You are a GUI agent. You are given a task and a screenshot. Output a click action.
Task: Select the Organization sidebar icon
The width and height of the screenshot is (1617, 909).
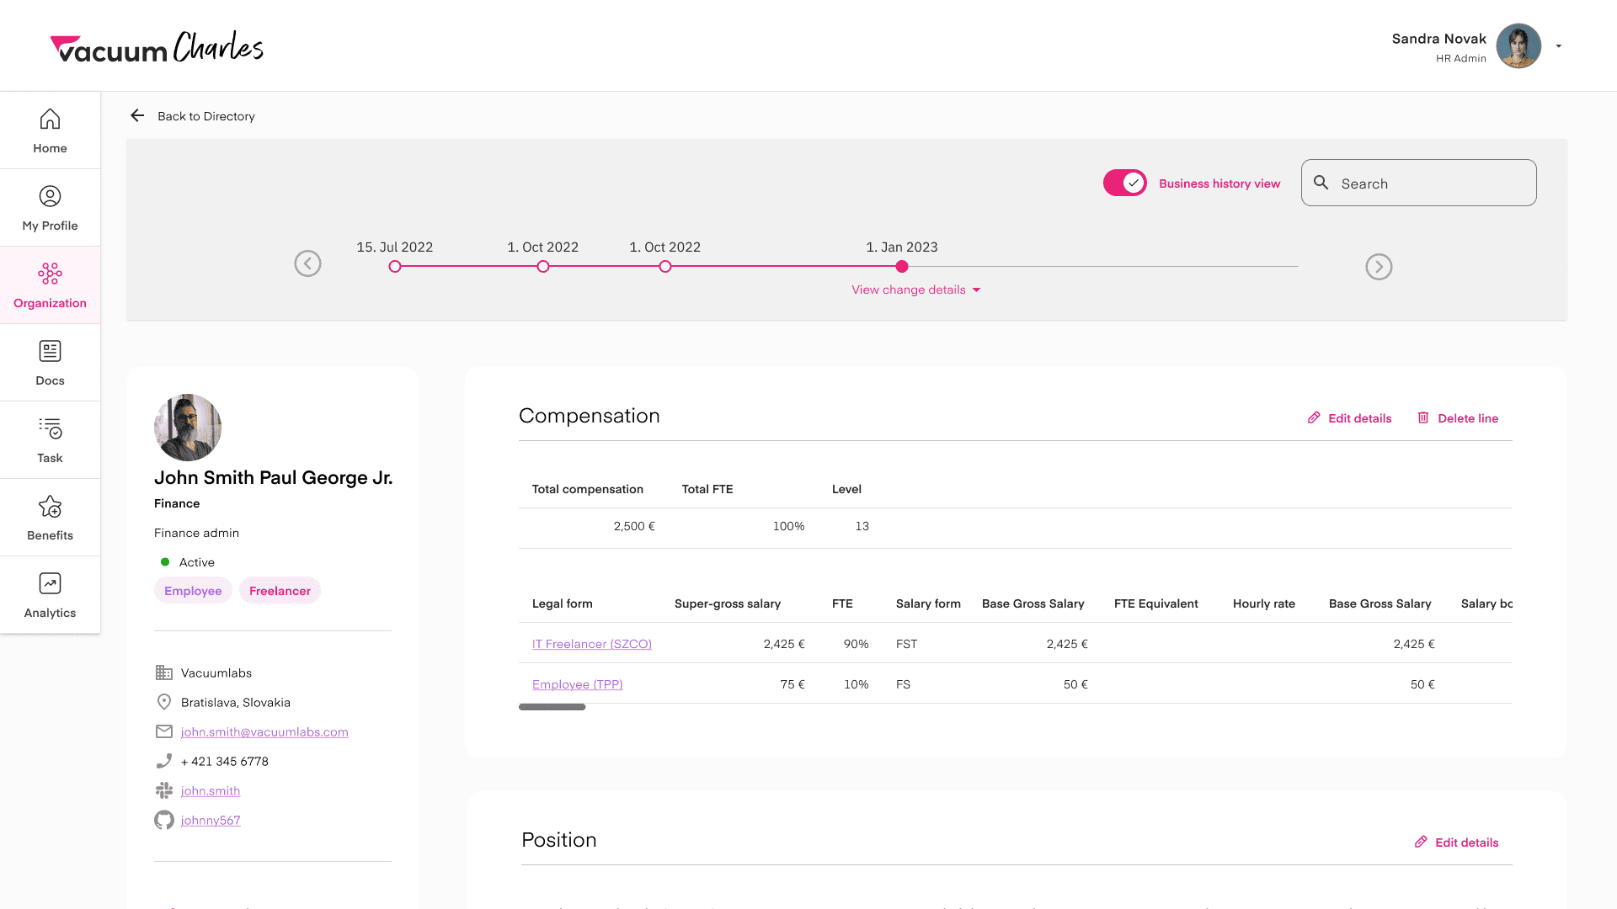pyautogui.click(x=50, y=274)
